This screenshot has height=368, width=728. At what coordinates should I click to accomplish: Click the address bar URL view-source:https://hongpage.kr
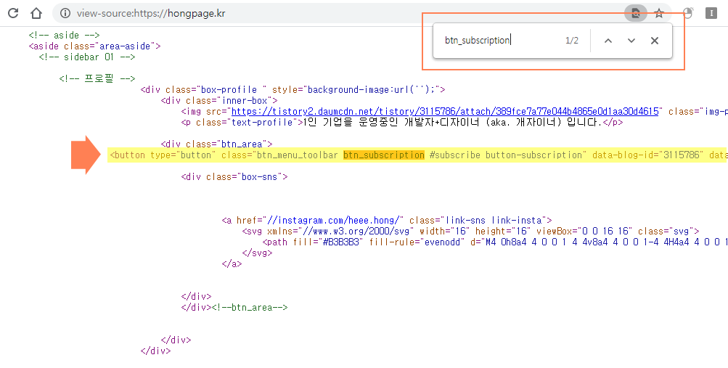coord(151,13)
